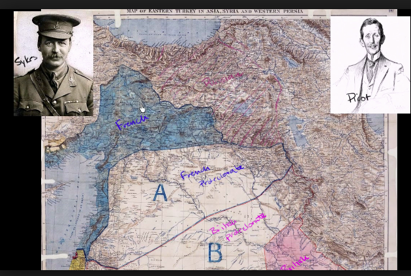Click the blue handwritten "French" annotation
Viewport: 411px width, 276px height.
point(132,121)
